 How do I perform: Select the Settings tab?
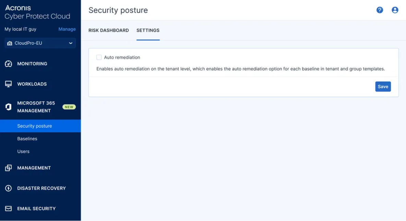pyautogui.click(x=148, y=30)
